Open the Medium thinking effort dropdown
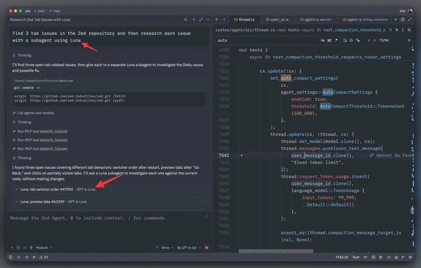The width and height of the screenshot is (421, 268). pos(44,247)
